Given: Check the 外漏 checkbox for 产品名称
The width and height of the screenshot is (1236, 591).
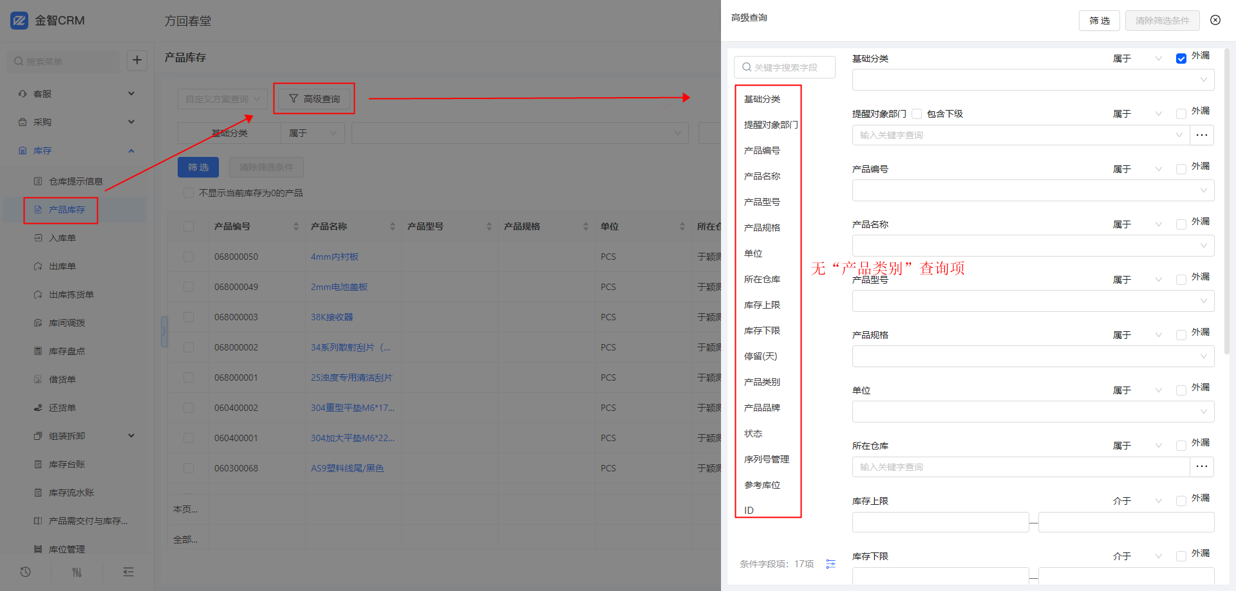Looking at the screenshot, I should (1181, 224).
